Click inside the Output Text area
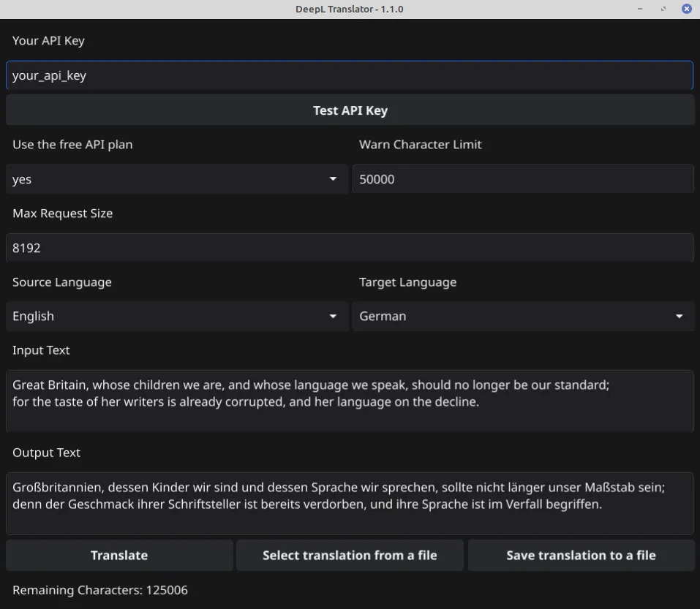700x609 pixels. 350,503
